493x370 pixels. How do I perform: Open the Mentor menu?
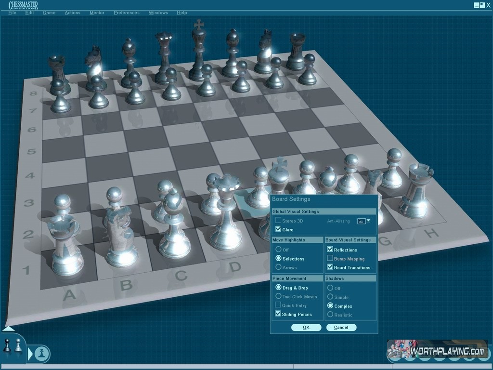point(97,13)
